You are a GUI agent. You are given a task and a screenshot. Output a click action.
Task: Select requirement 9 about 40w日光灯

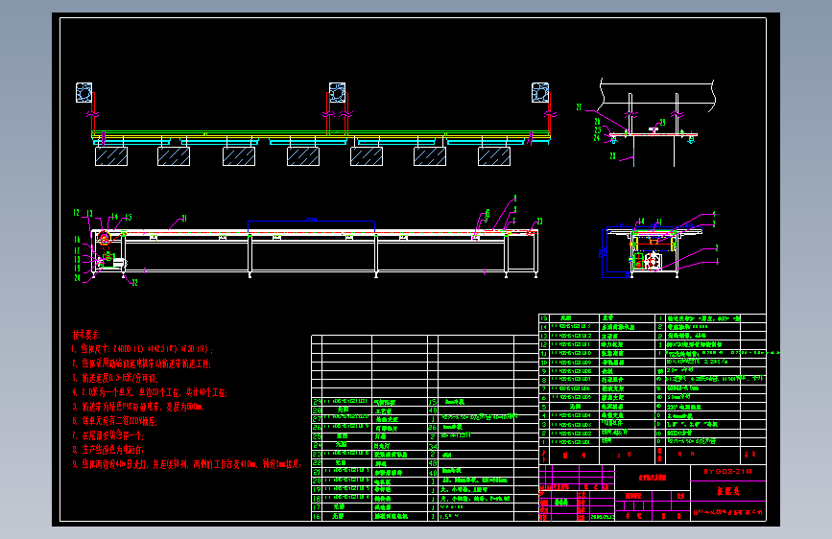[186, 463]
